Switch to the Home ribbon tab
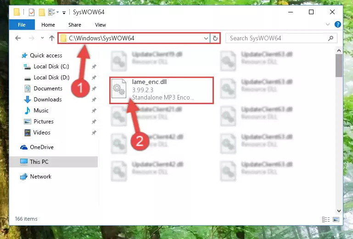The height and width of the screenshot is (239, 353). (x=48, y=25)
